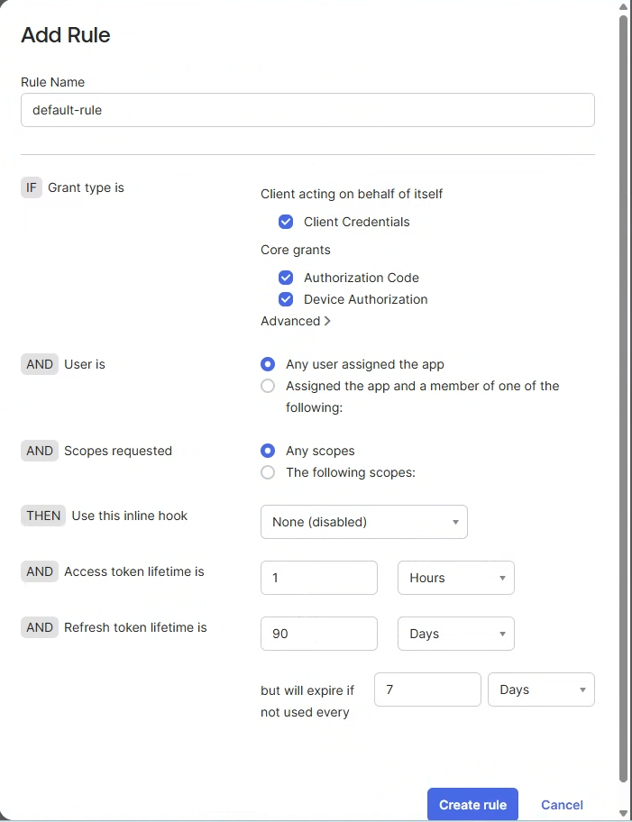The image size is (632, 822).
Task: Click the IF badge label
Action: pos(32,187)
